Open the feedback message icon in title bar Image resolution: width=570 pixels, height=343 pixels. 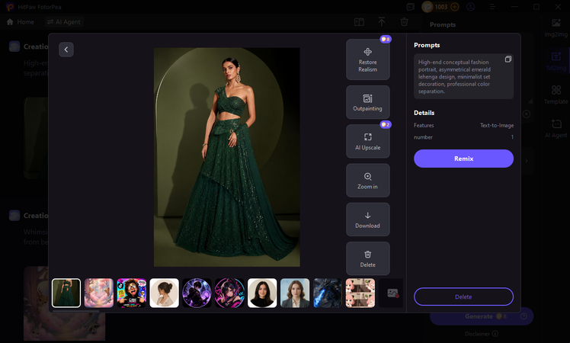pyautogui.click(x=411, y=7)
